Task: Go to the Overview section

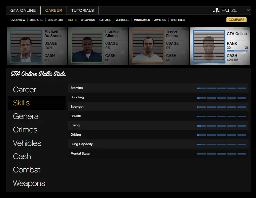Action: coord(18,20)
